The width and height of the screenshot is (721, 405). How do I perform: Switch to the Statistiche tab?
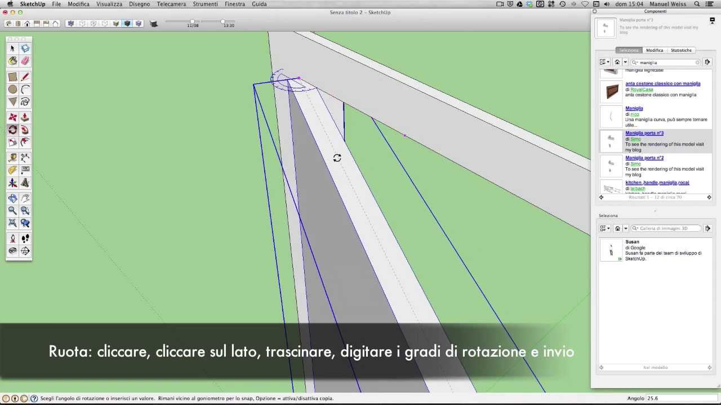(x=681, y=50)
